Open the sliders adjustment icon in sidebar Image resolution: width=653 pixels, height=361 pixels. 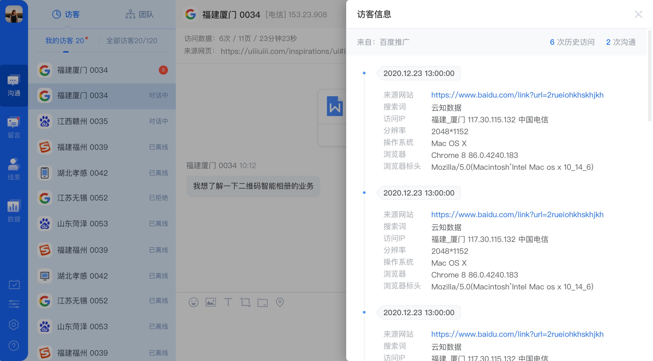14,304
